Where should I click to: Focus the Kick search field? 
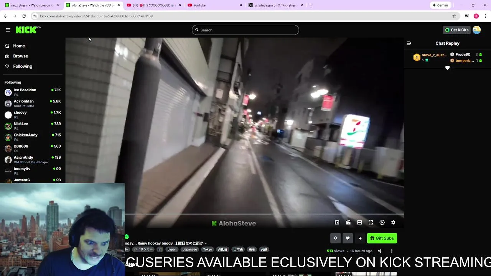pos(245,30)
